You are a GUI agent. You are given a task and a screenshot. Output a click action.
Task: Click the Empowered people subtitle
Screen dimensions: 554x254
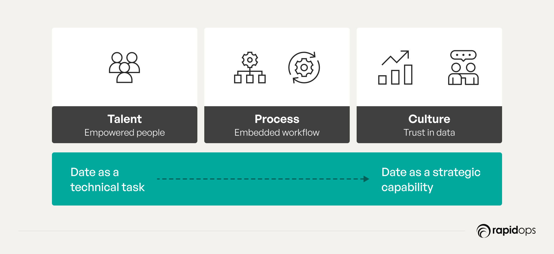[125, 132]
